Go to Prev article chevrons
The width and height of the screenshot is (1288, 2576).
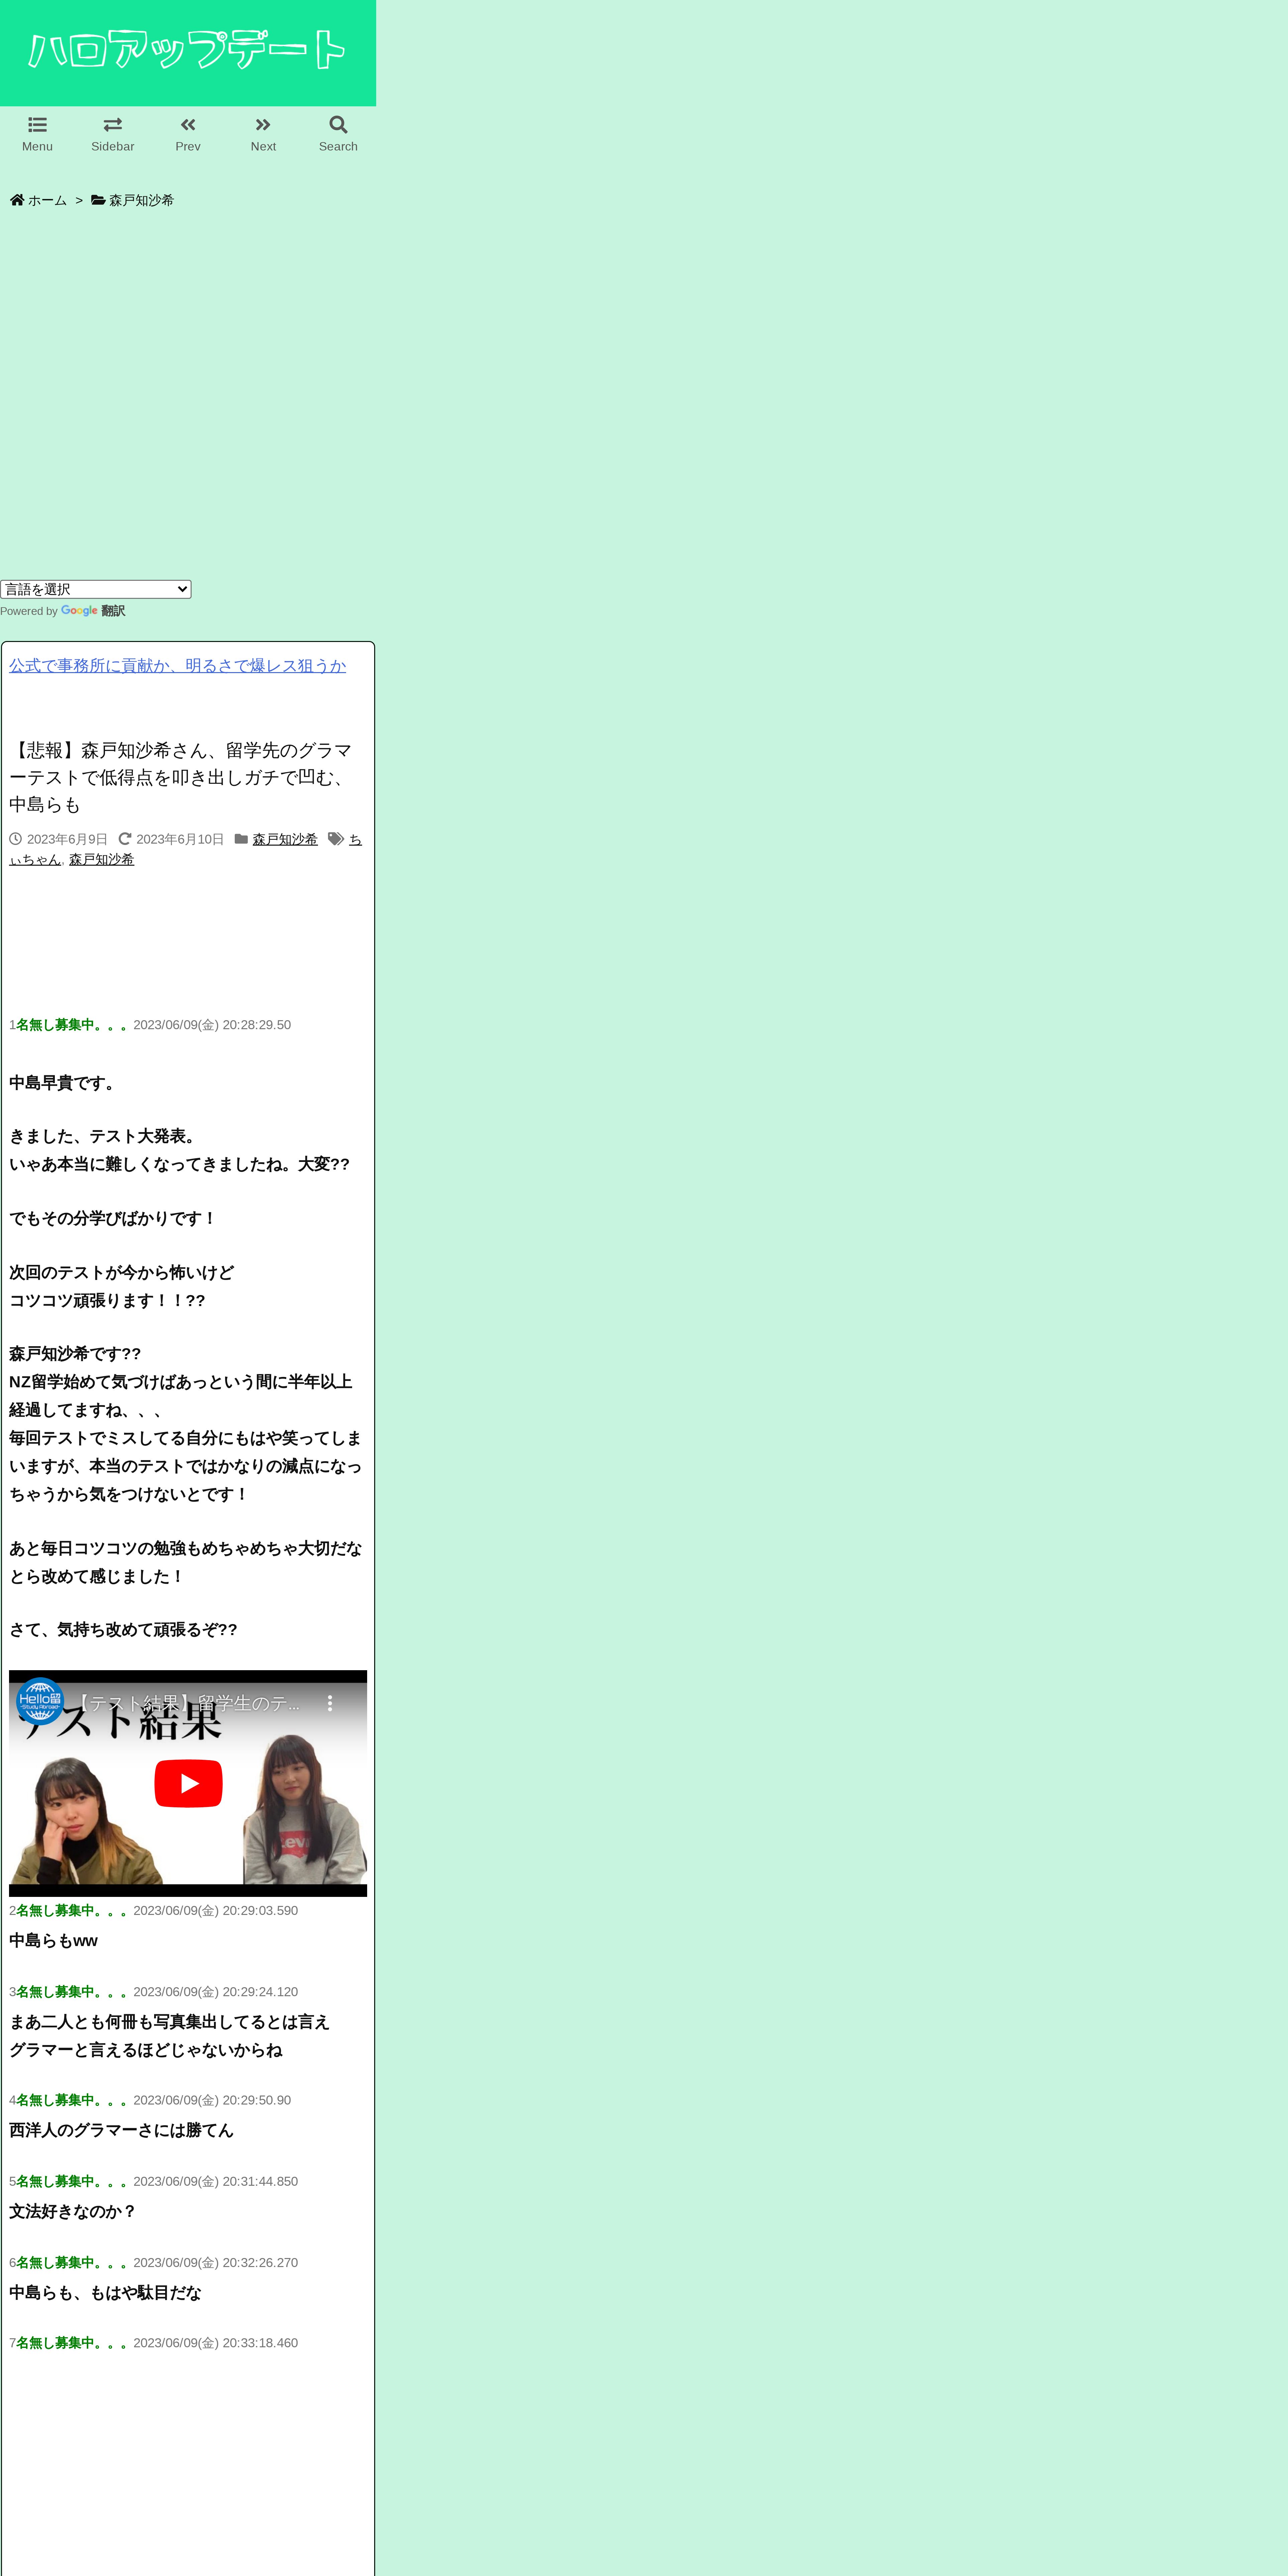point(188,125)
